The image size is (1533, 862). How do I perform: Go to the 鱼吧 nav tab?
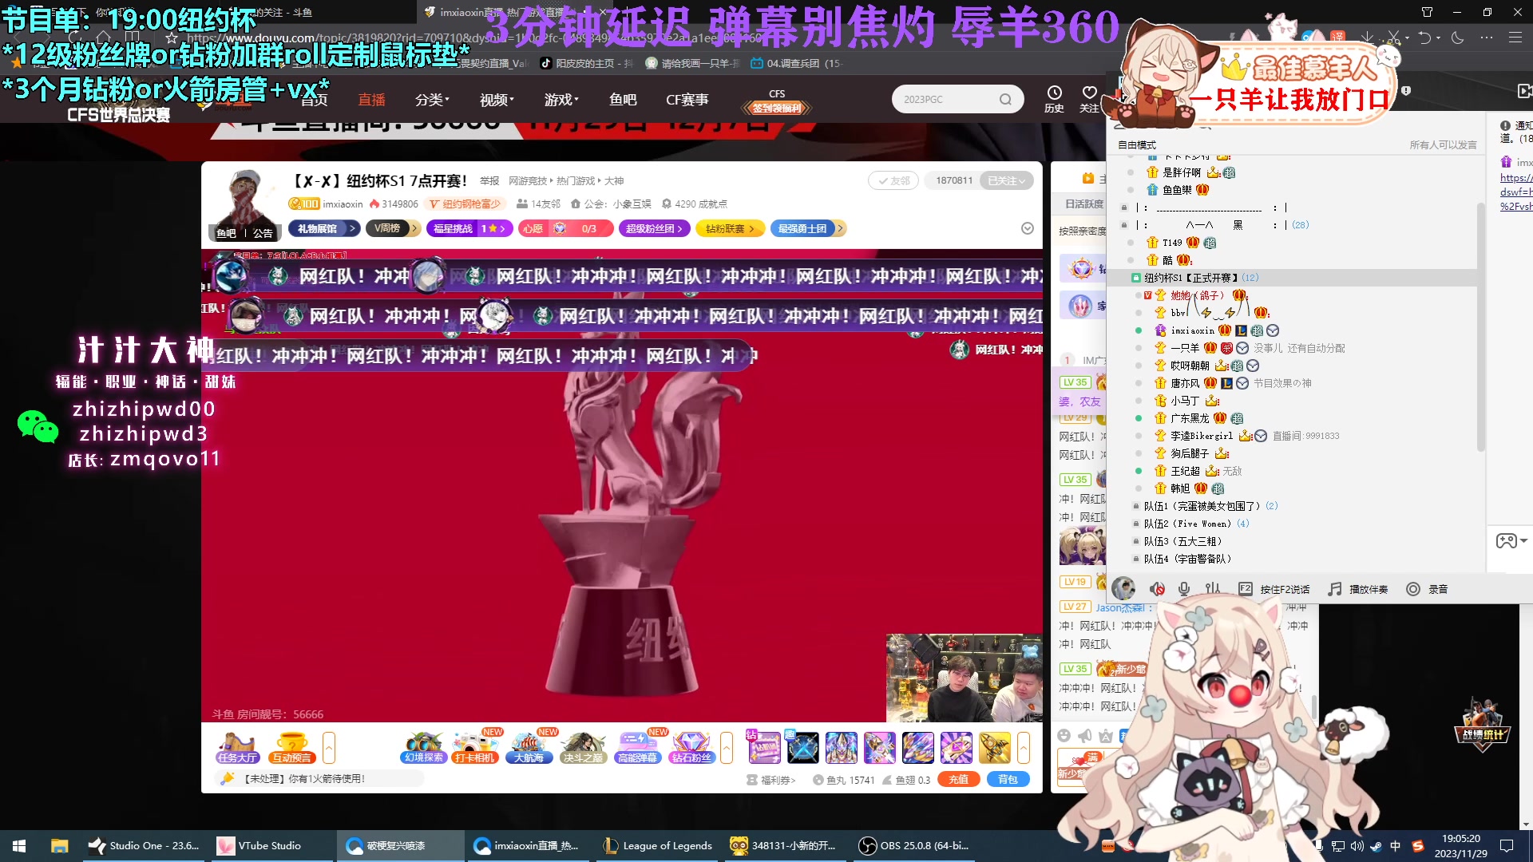coord(623,100)
